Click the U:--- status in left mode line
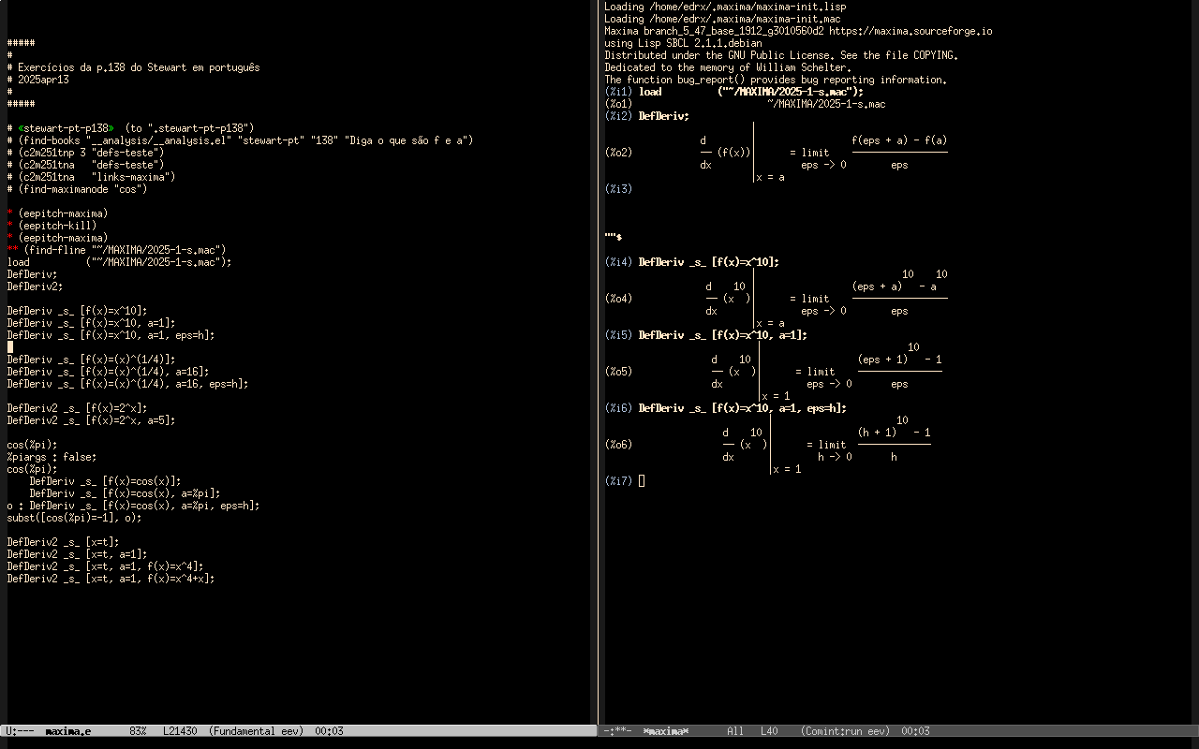 pos(20,731)
